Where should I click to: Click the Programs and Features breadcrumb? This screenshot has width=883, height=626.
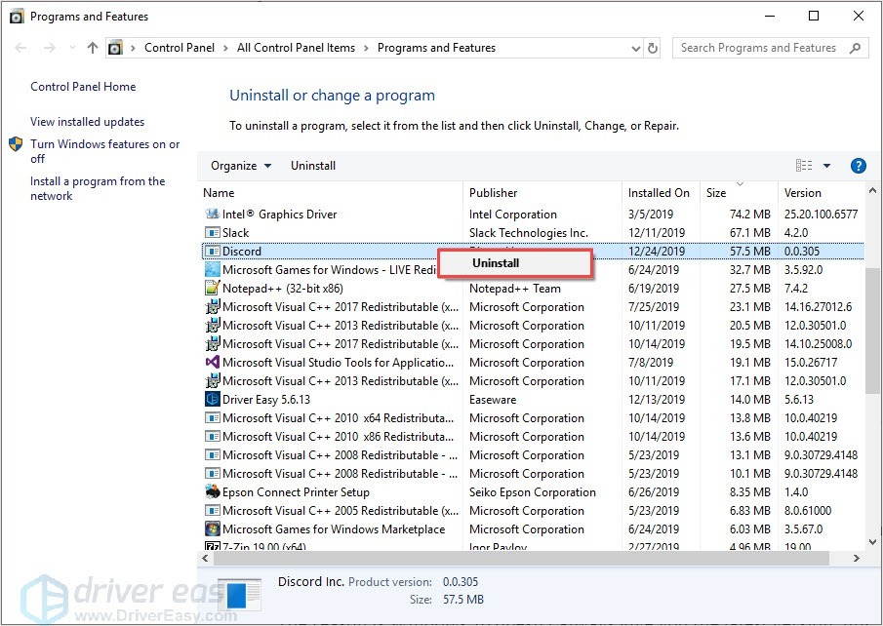[436, 48]
